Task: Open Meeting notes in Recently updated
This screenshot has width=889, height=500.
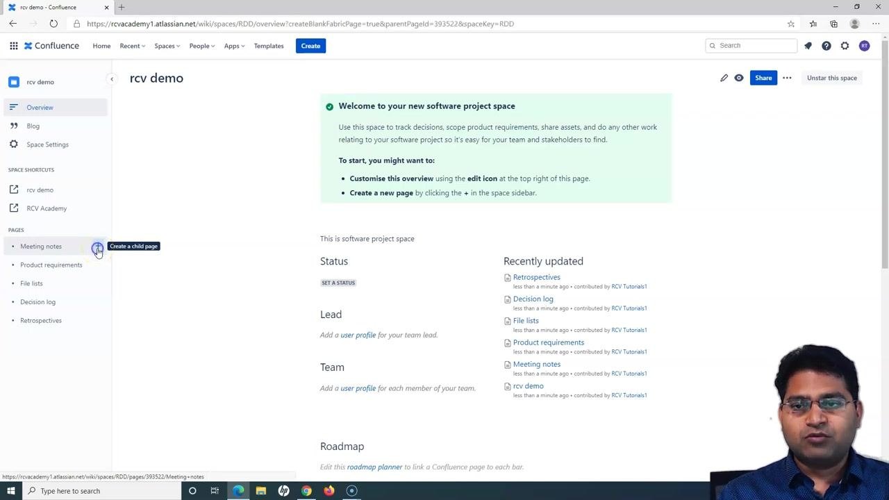Action: point(536,365)
